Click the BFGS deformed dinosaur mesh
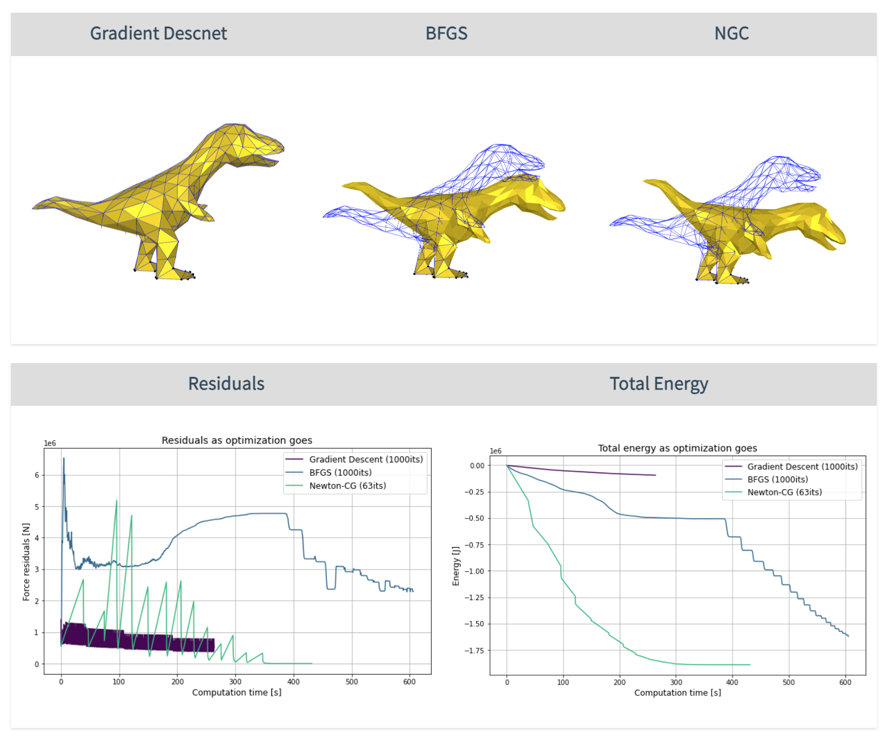The image size is (890, 740). [x=463, y=214]
